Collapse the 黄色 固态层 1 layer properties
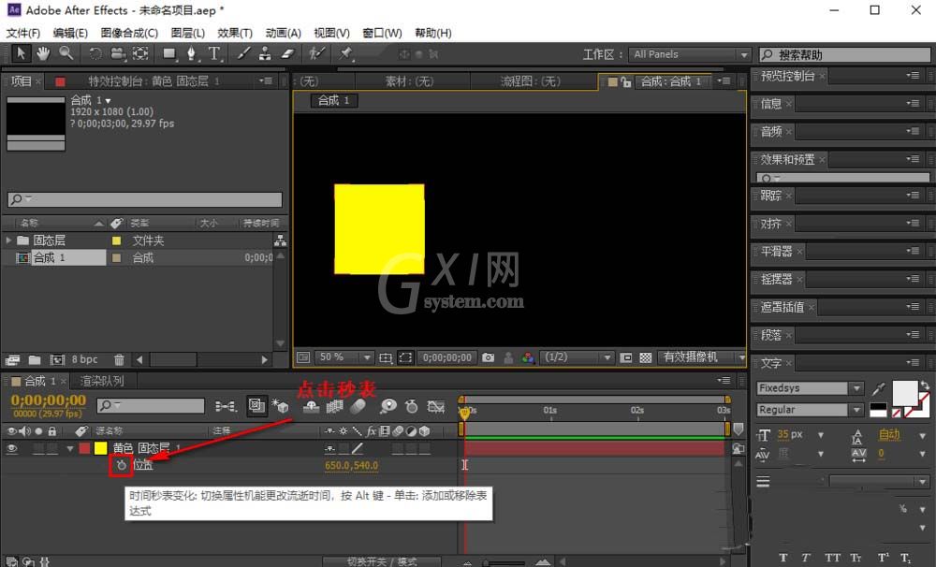936x567 pixels. point(70,448)
